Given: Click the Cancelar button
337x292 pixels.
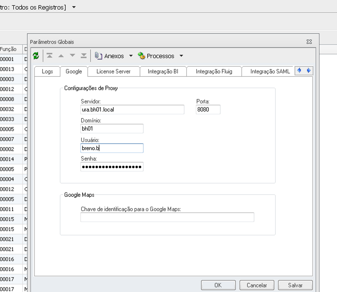Looking at the screenshot, I should (x=257, y=285).
